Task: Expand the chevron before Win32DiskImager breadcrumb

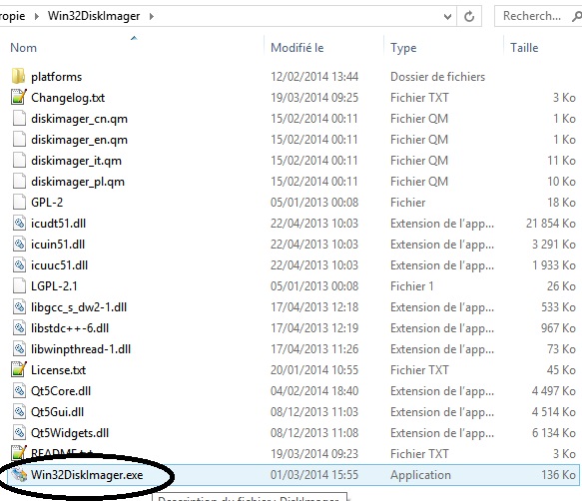Action: 36,16
